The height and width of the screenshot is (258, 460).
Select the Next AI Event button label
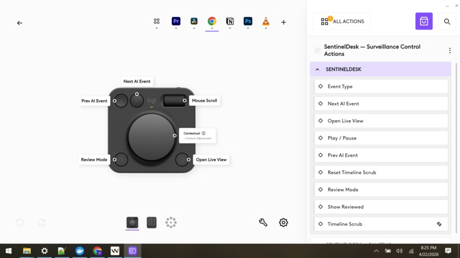tap(137, 81)
